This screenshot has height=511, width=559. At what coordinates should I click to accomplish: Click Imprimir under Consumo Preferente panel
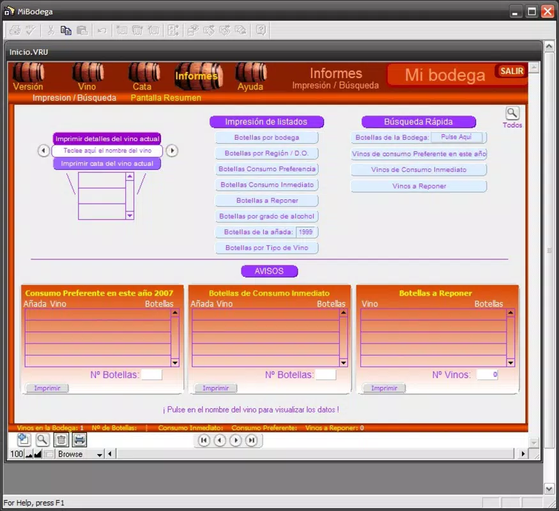[47, 388]
